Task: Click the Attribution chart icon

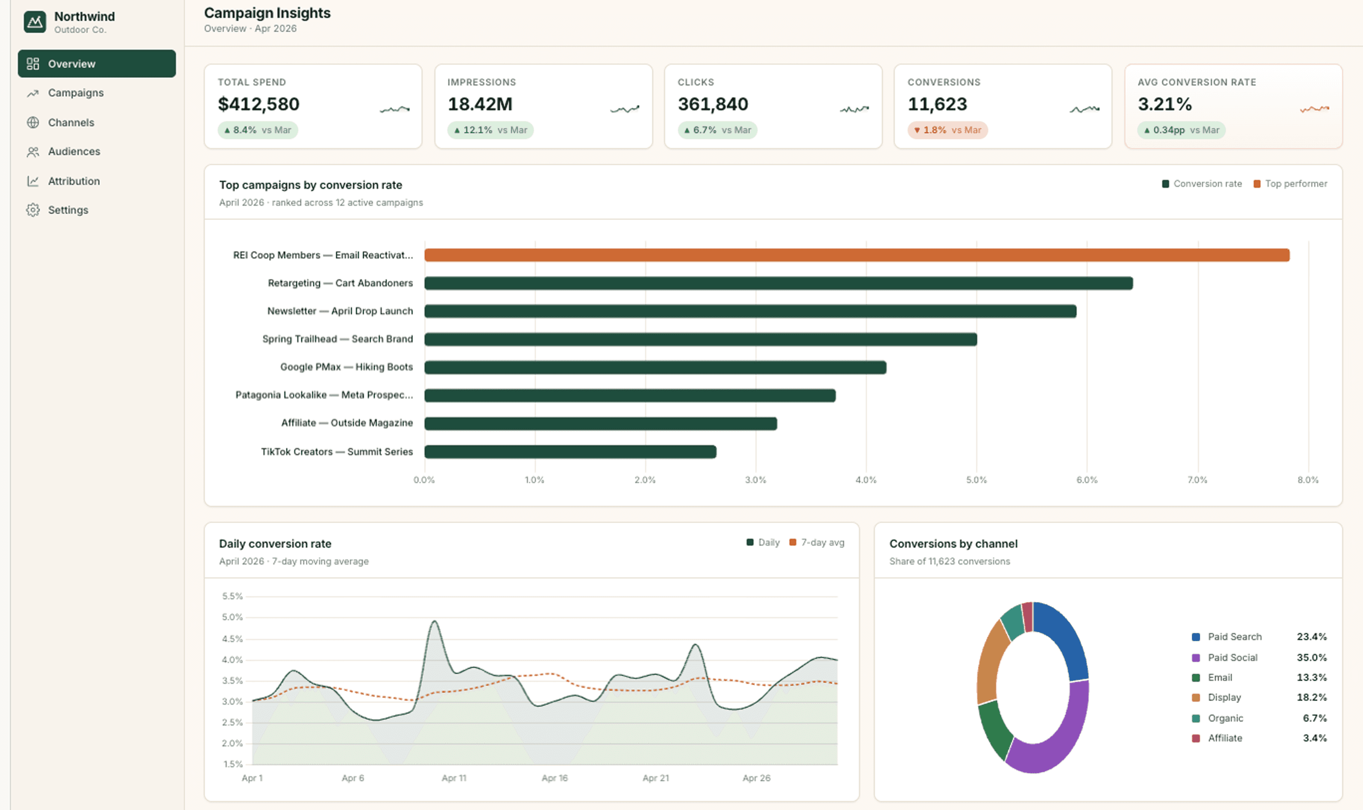Action: coord(33,181)
